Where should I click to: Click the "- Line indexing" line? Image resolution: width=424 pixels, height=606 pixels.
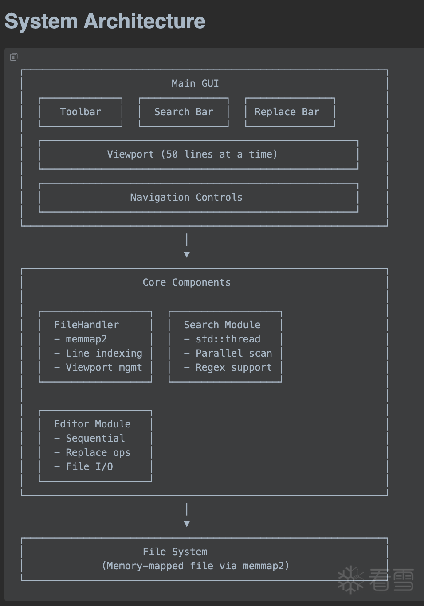tap(98, 353)
